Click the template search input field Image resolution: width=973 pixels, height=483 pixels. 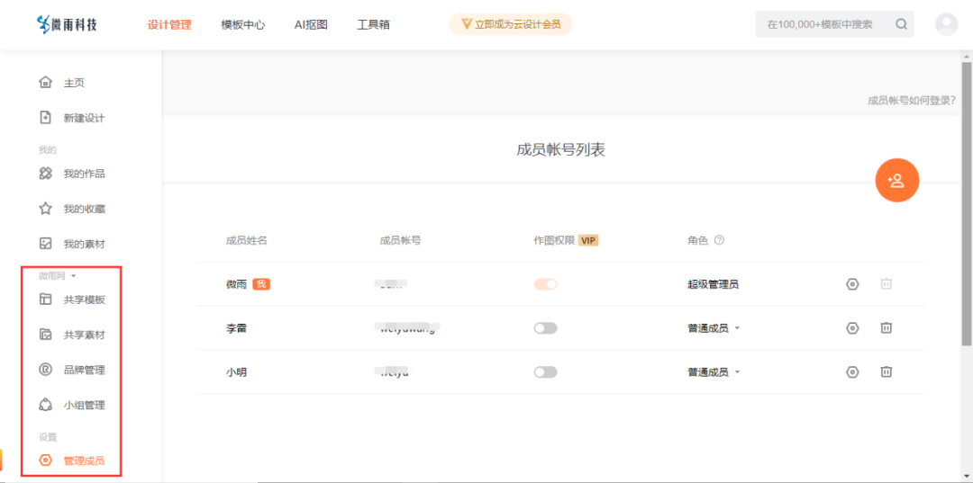pyautogui.click(x=820, y=24)
